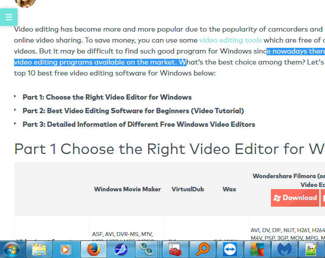
Task: Click the 'Wondershare Filmora' column header
Action: [x=289, y=180]
